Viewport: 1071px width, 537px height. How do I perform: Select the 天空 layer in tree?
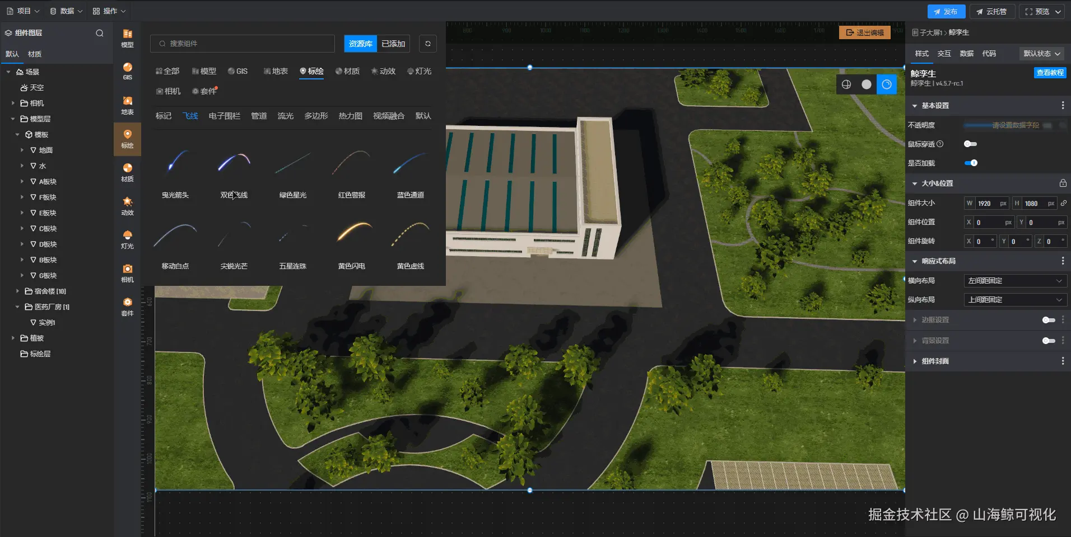click(x=32, y=87)
